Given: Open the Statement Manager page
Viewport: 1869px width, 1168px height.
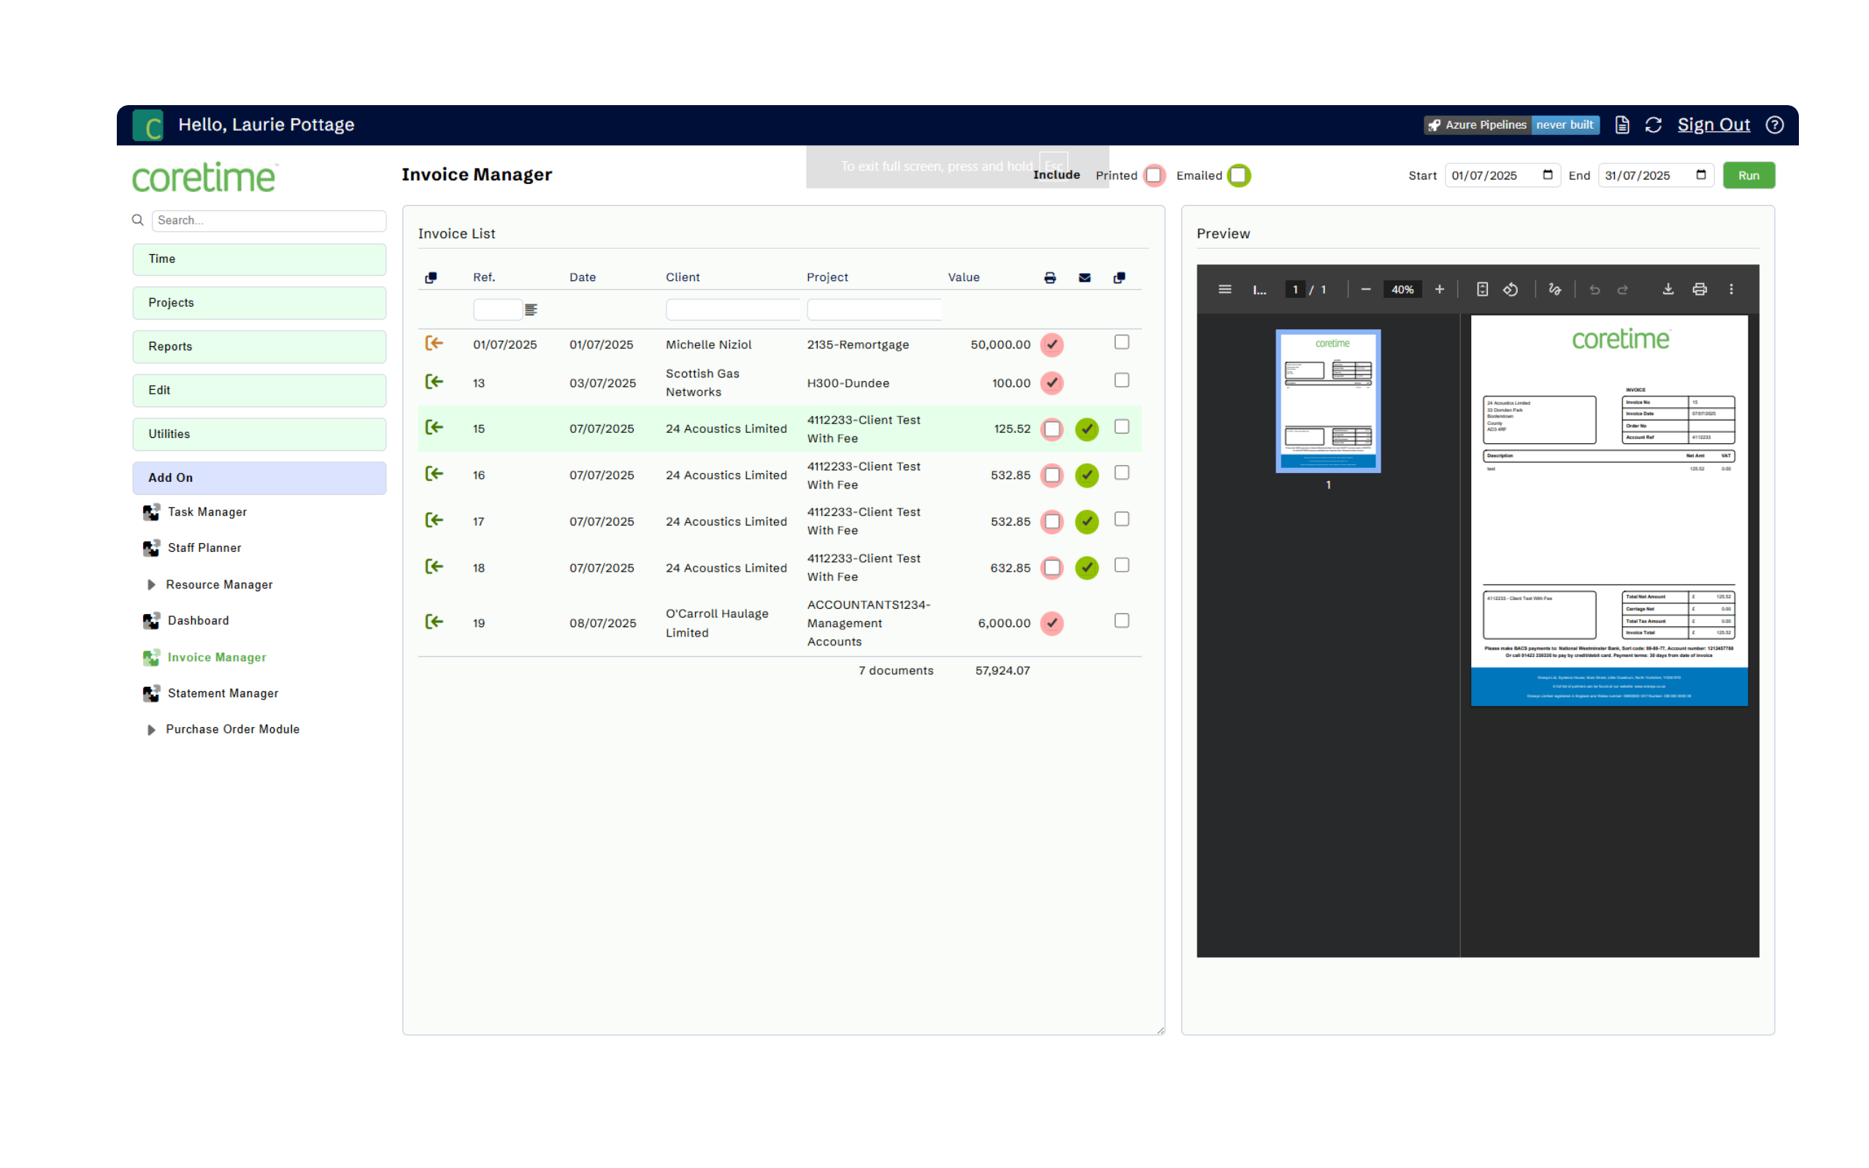Looking at the screenshot, I should (x=223, y=693).
